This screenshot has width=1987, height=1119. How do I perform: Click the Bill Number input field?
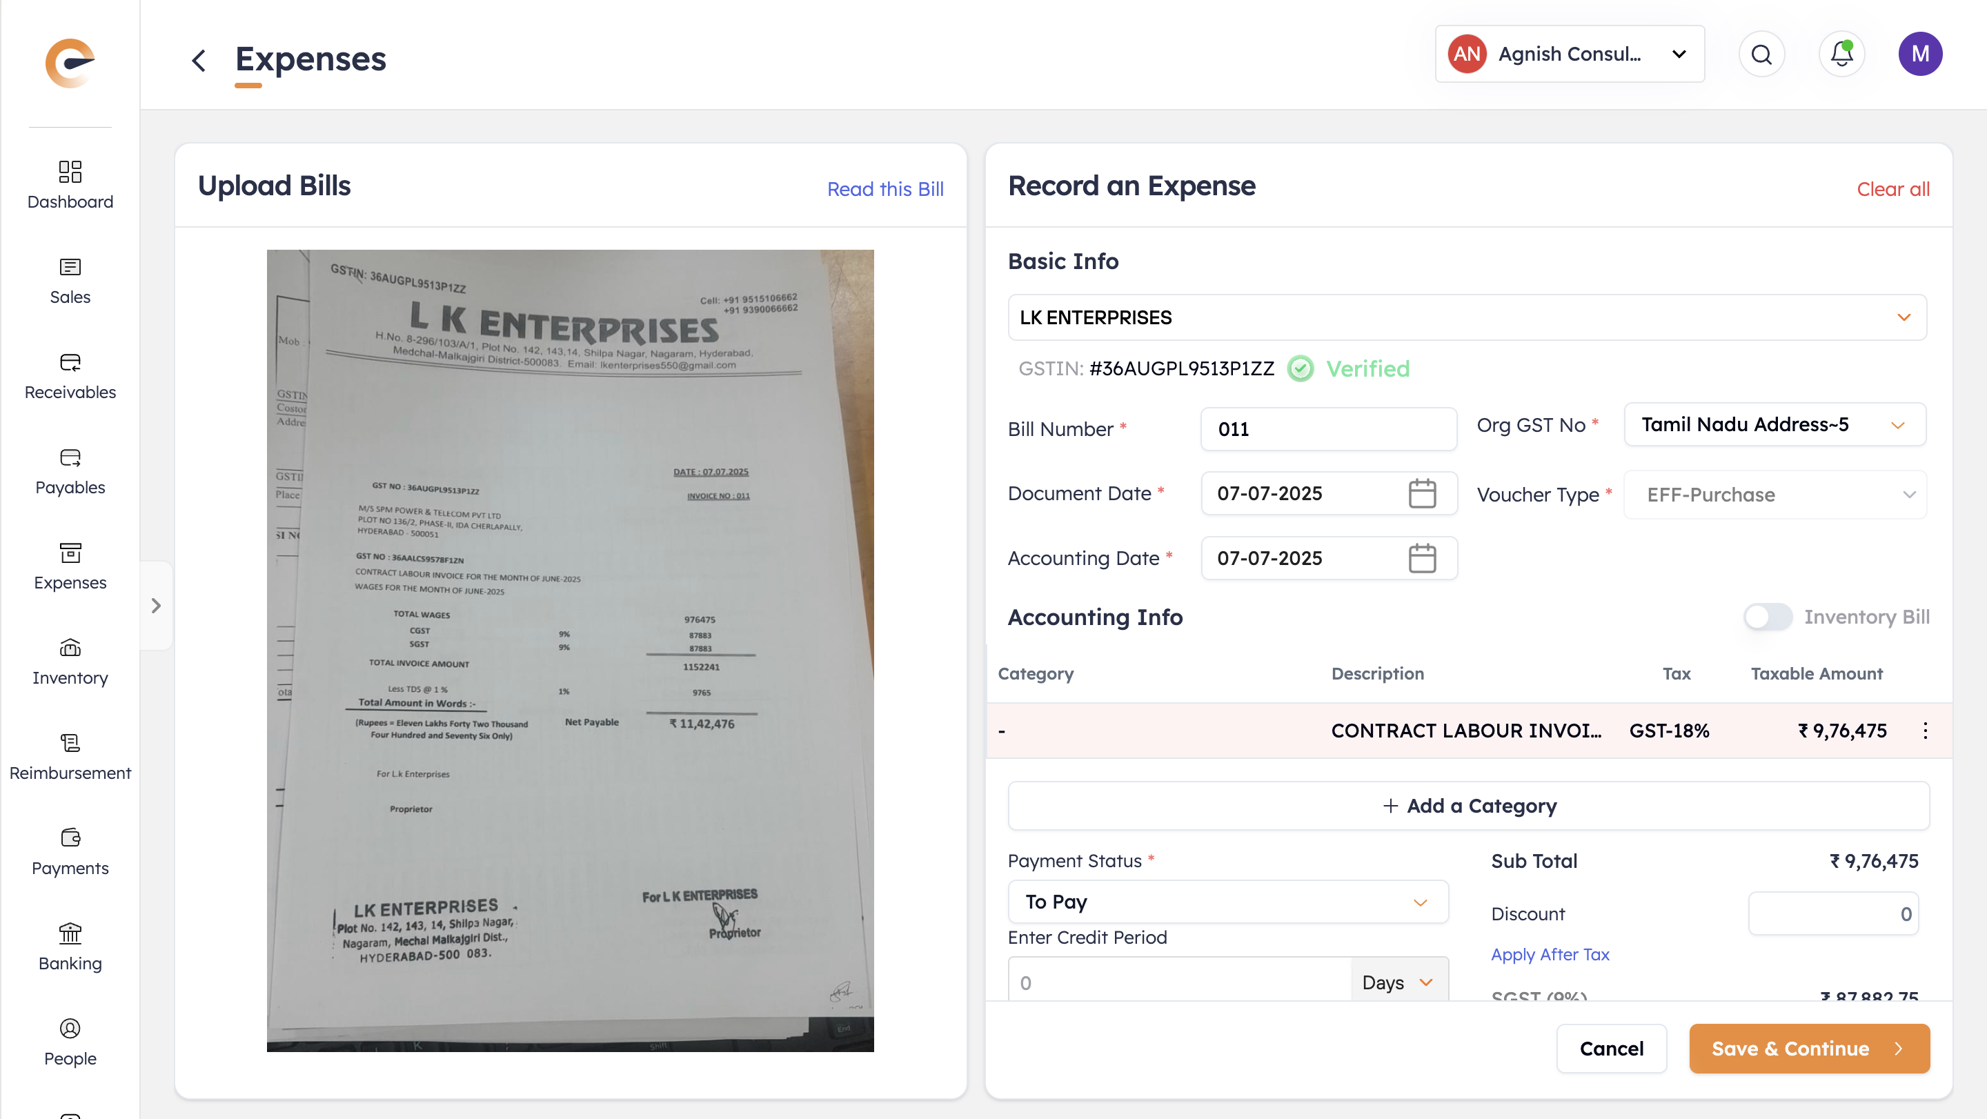1327,430
